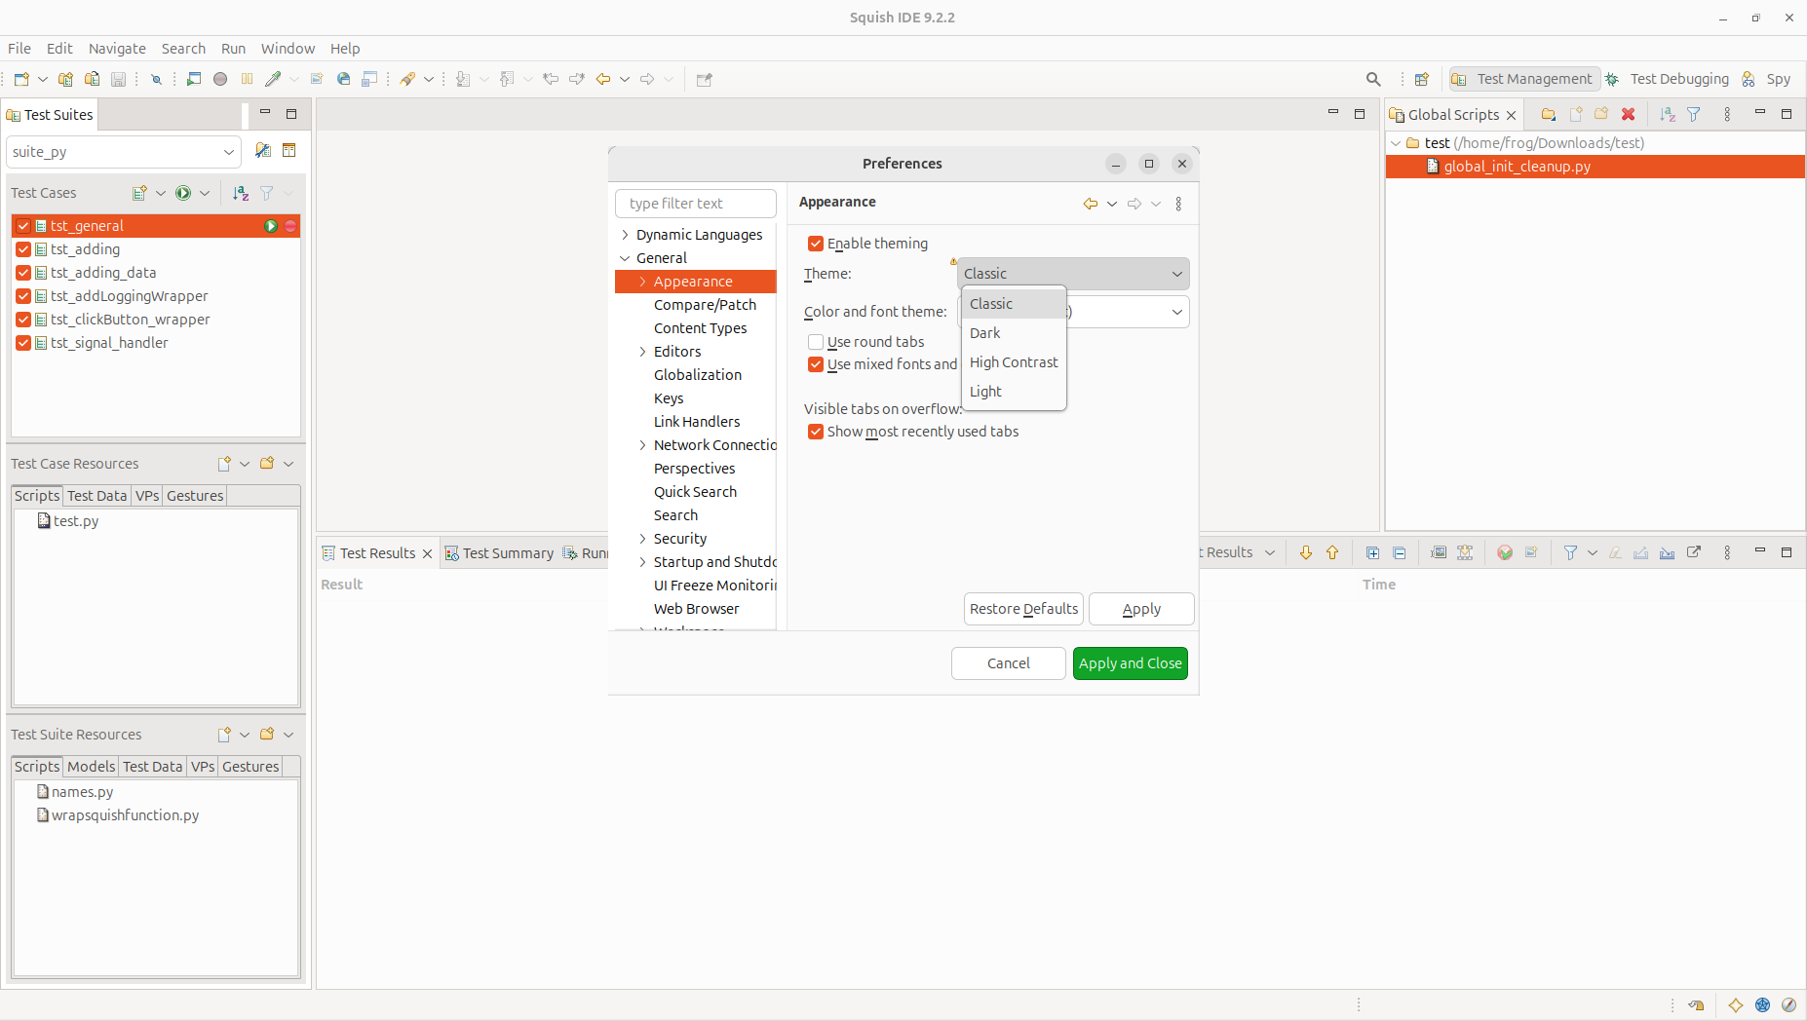Click the search magnifier icon in top toolbar
This screenshot has width=1807, height=1021.
pos(1373,79)
